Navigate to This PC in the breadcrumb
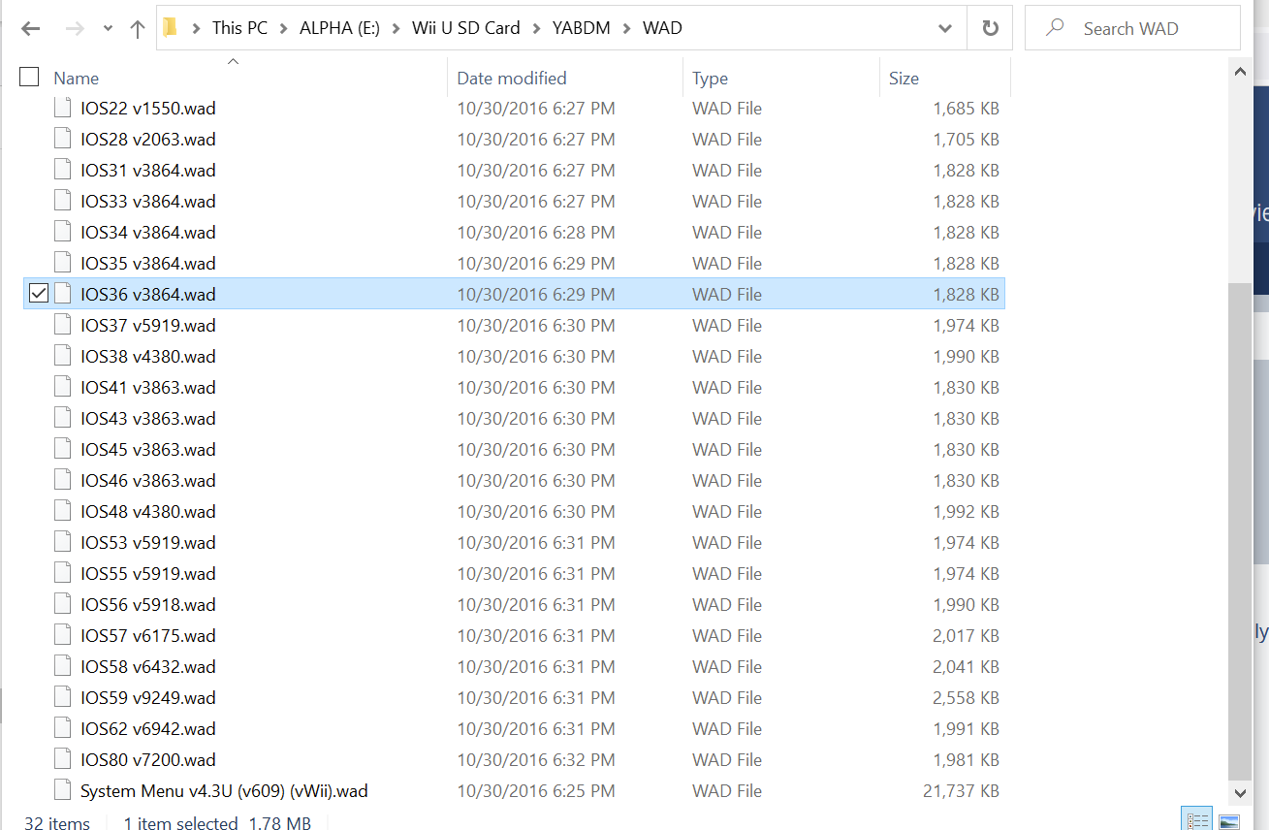Image resolution: width=1269 pixels, height=830 pixels. 239,28
